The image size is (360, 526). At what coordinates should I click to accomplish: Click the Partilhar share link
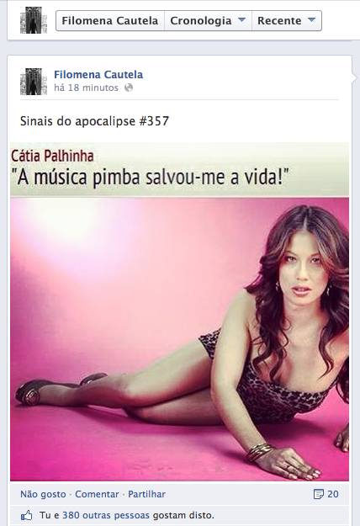click(147, 494)
